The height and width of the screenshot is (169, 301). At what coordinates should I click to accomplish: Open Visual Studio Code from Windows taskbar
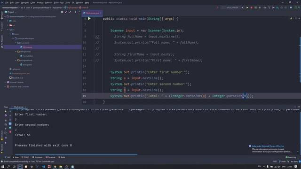(43, 167)
